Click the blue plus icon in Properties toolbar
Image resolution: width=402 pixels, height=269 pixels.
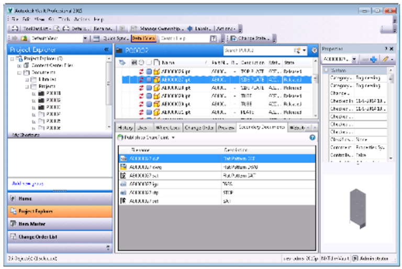374,60
